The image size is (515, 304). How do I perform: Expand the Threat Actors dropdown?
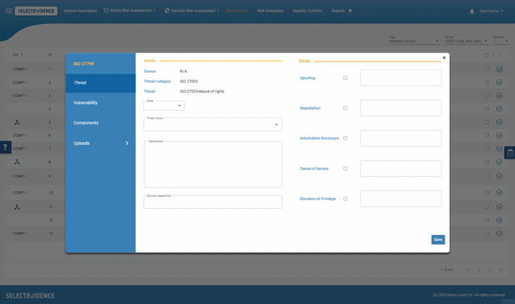click(212, 125)
